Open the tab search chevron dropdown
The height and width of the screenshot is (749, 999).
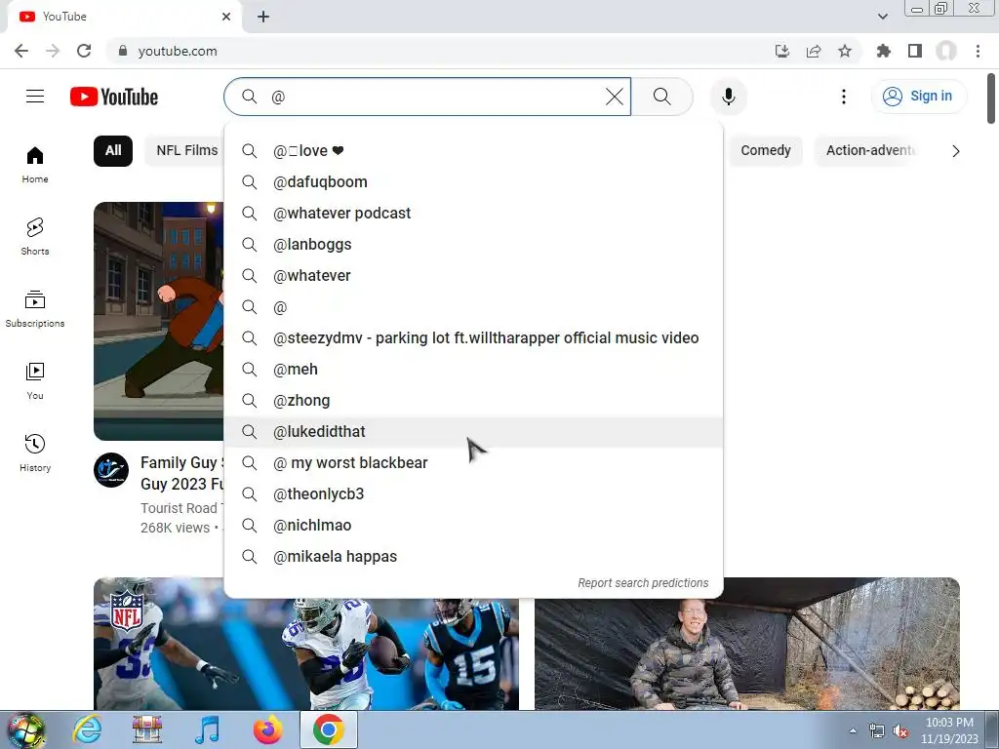tap(882, 17)
